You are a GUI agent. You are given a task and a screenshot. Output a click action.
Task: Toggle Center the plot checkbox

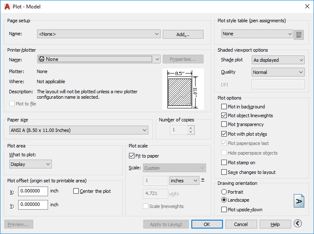point(76,191)
